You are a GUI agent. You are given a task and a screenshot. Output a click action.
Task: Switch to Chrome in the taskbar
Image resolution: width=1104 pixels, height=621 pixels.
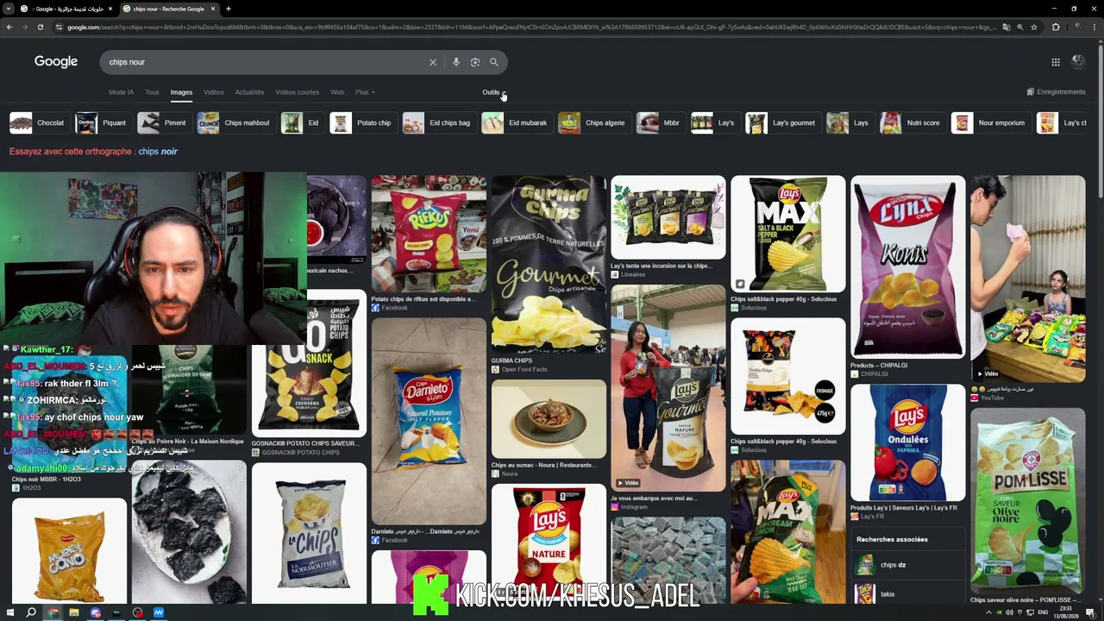[53, 612]
